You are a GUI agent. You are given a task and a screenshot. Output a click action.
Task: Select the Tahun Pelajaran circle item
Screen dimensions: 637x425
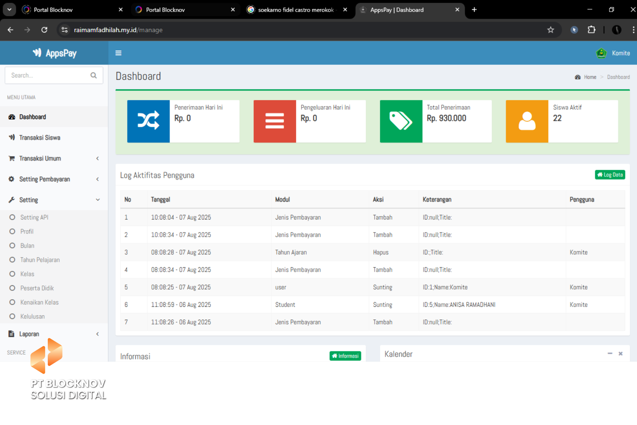click(40, 260)
